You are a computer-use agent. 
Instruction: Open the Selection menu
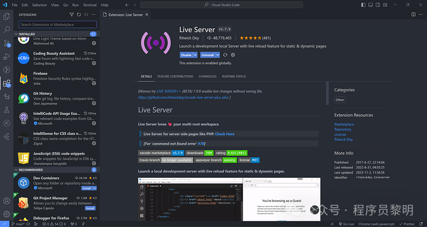coord(39,5)
